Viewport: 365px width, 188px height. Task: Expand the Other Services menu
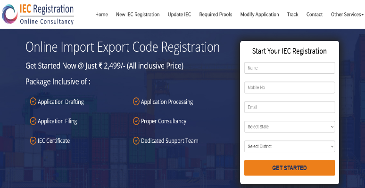[347, 15]
